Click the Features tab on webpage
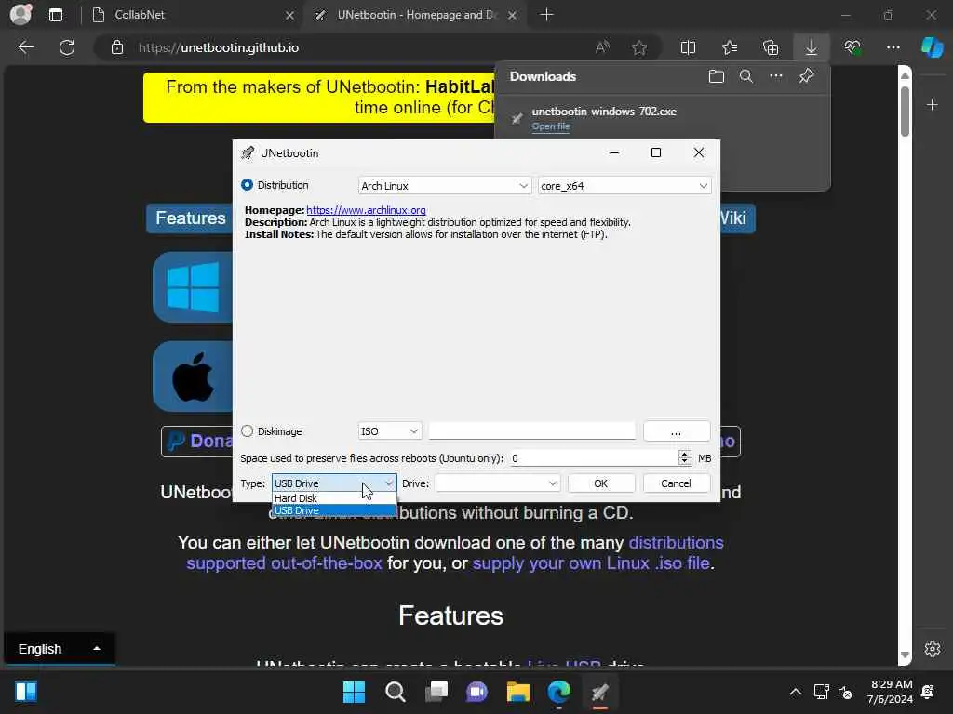Image resolution: width=953 pixels, height=714 pixels. pos(190,218)
